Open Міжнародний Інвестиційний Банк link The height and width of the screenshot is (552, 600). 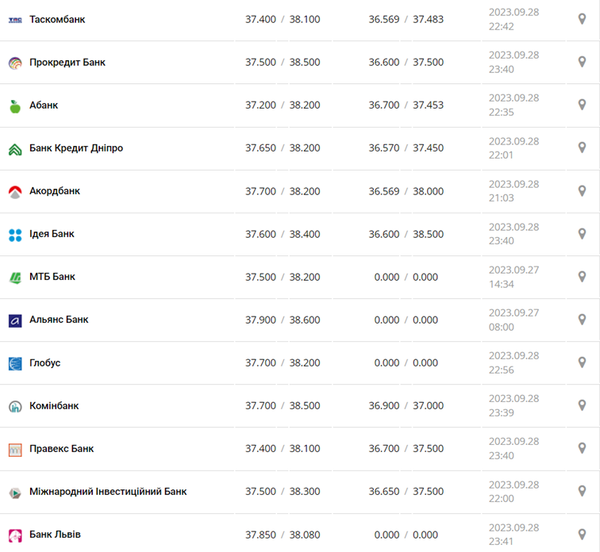(108, 491)
